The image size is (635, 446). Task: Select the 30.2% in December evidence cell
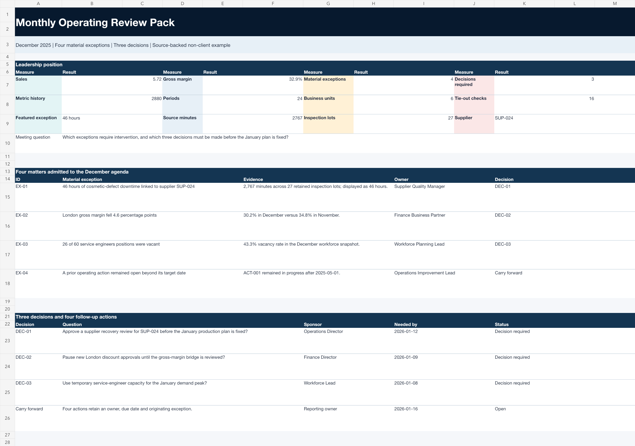pyautogui.click(x=318, y=226)
